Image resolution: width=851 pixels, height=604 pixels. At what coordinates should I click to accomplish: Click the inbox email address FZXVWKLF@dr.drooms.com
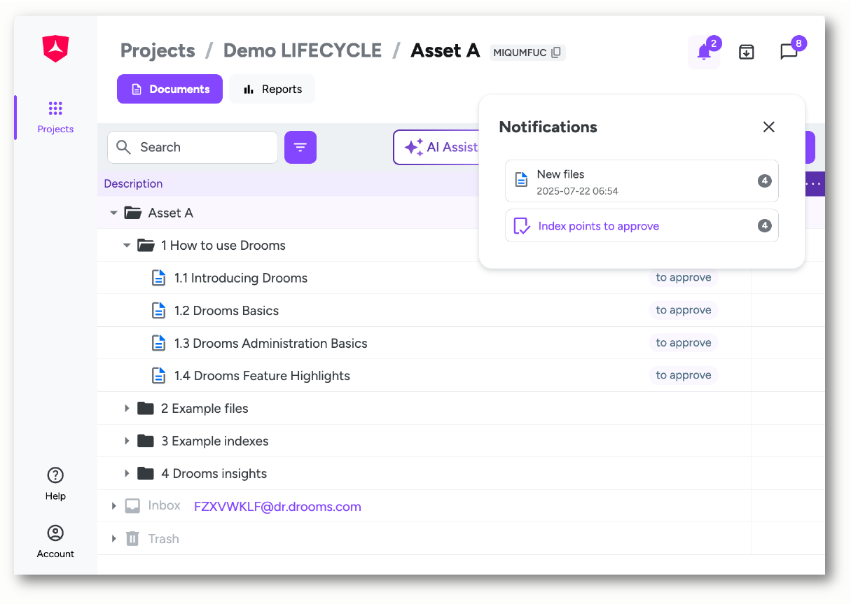(277, 507)
